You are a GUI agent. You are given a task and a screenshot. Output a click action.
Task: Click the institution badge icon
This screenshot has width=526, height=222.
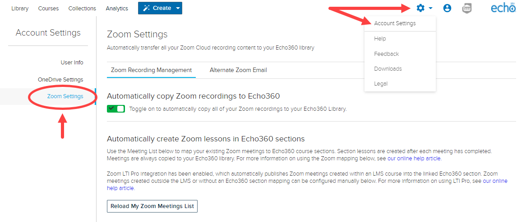467,9
